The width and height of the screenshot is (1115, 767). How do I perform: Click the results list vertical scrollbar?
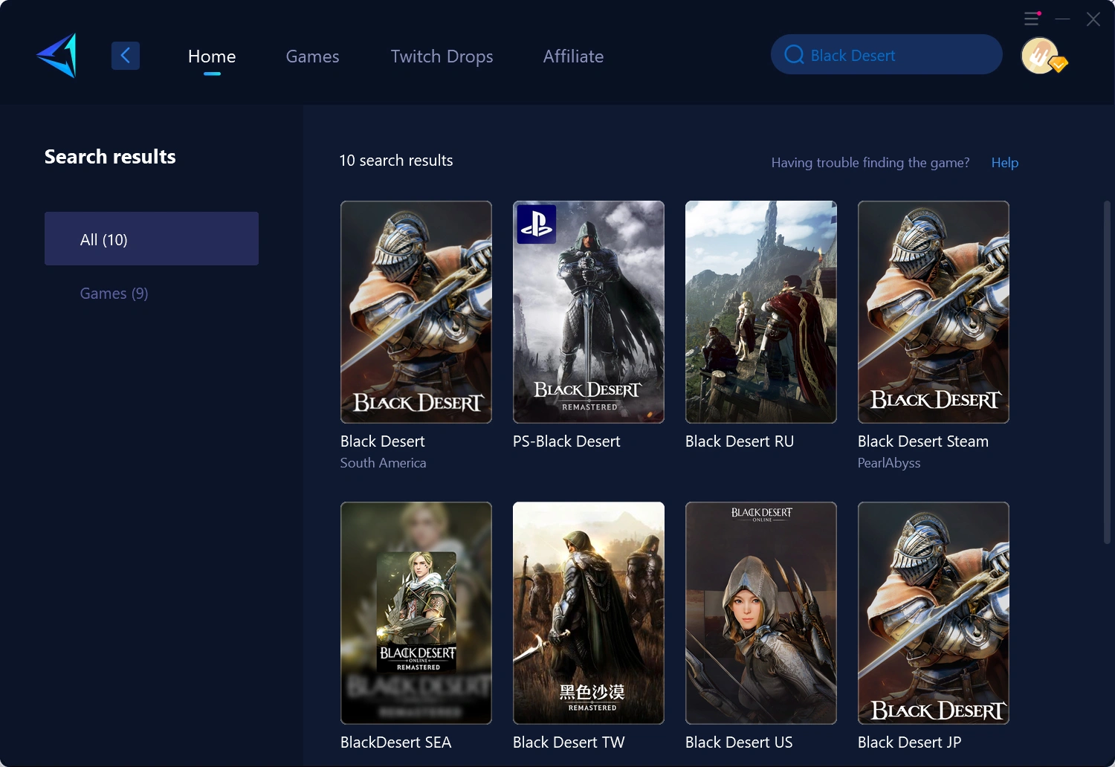point(1107,372)
